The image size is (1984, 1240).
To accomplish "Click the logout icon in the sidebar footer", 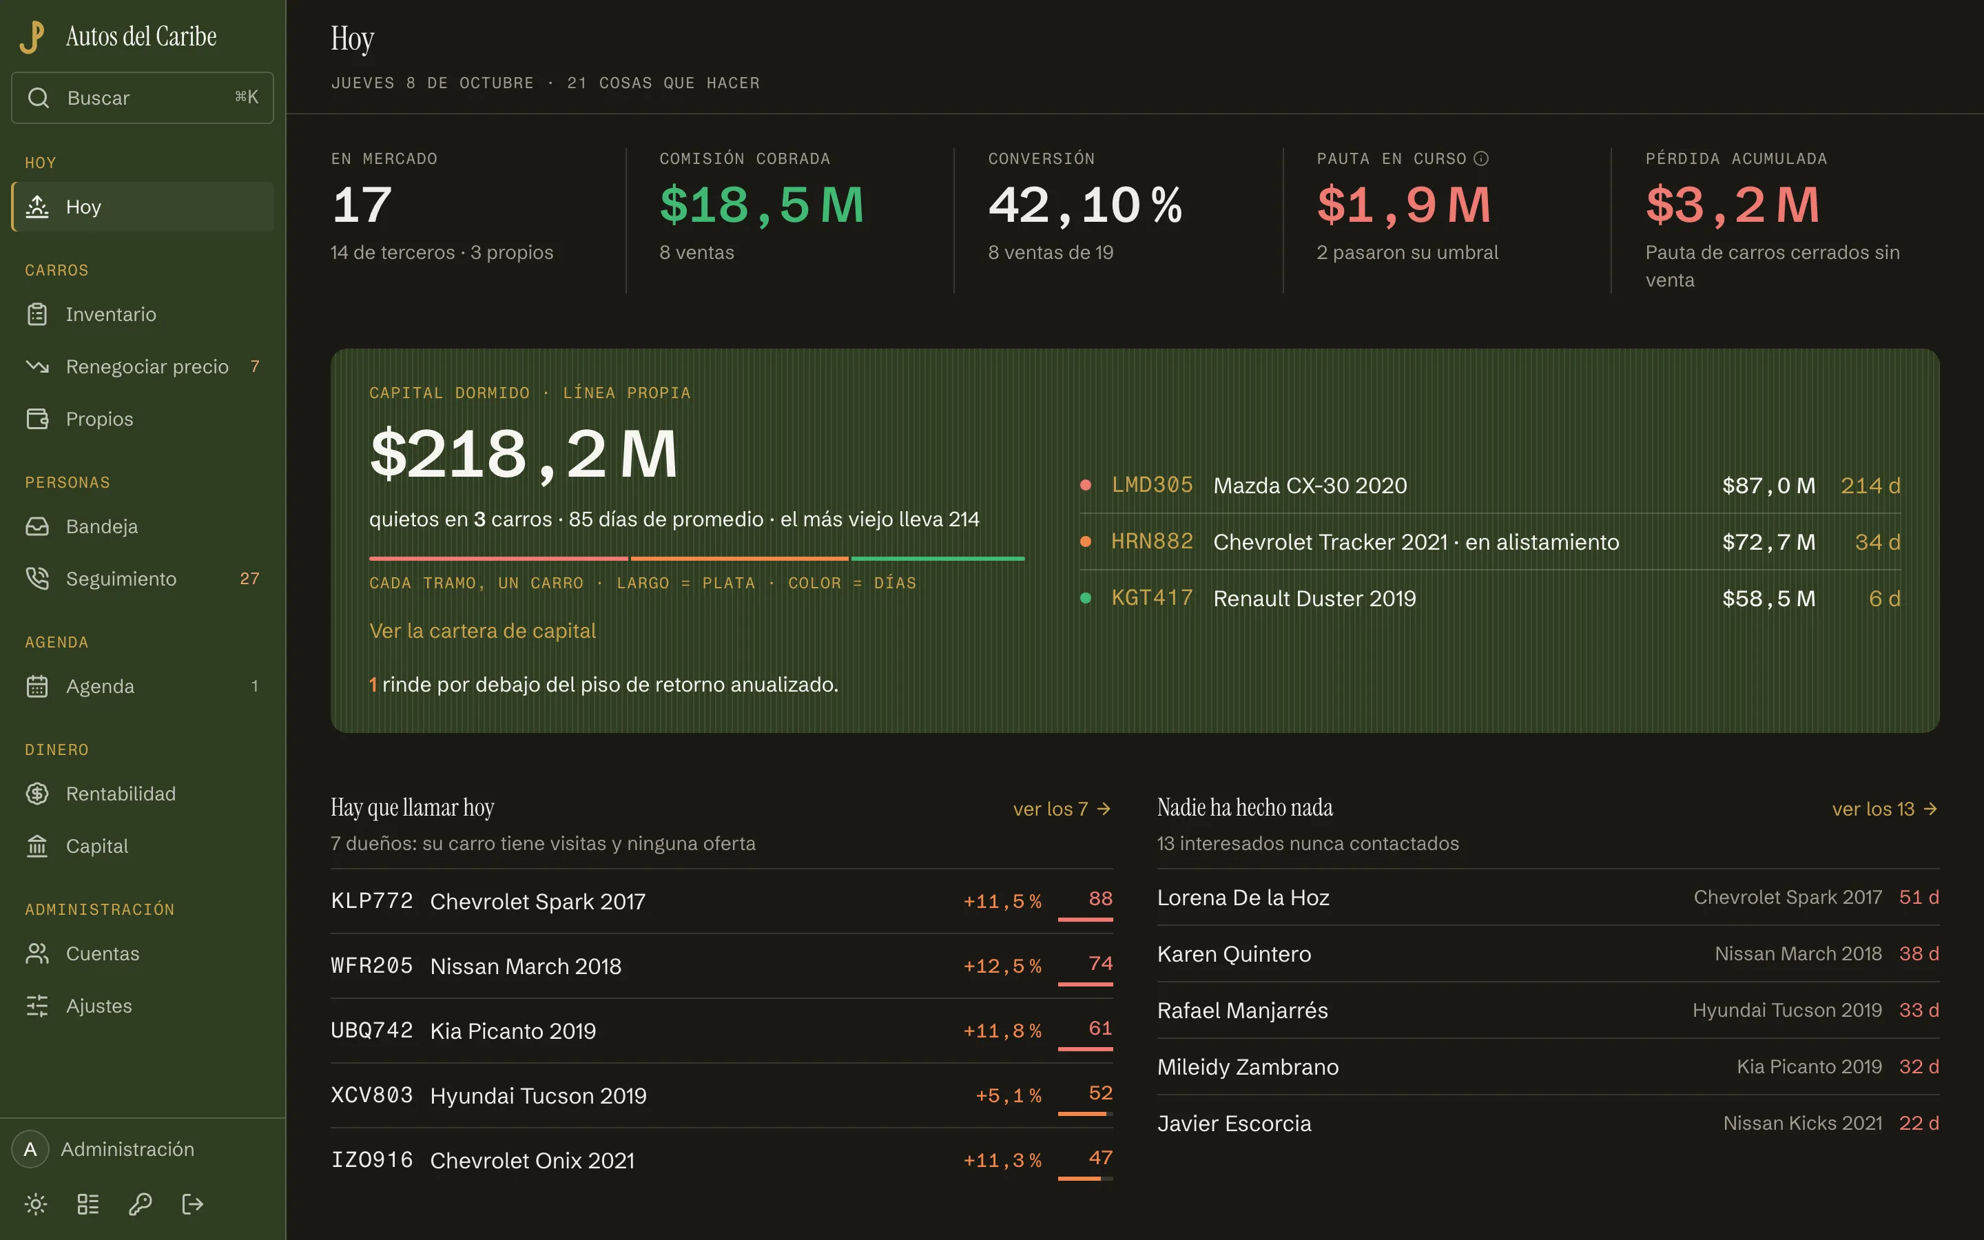I will coord(193,1204).
